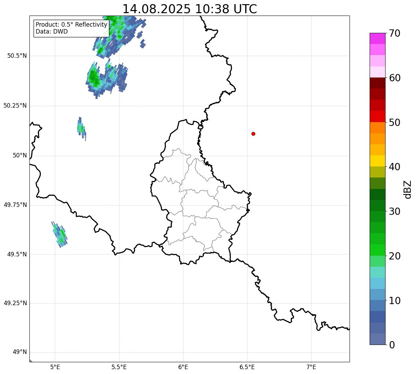
Task: Click the 50.5°N latitude label
Action: tap(17, 56)
